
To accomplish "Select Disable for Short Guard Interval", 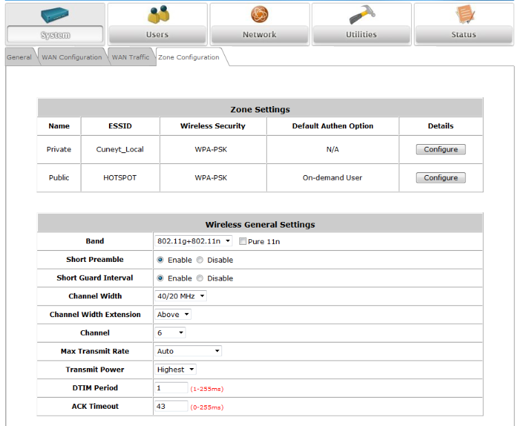I will (200, 278).
